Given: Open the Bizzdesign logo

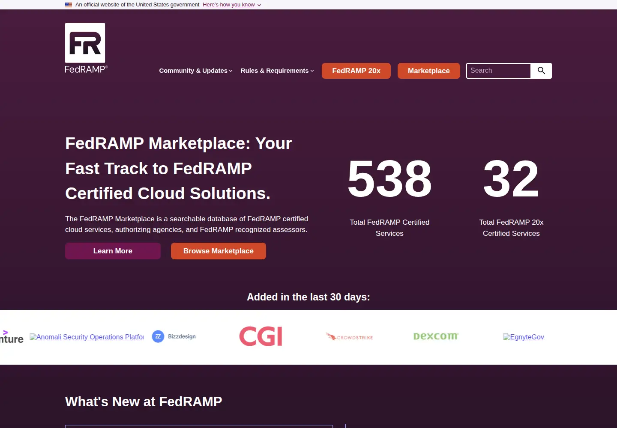Looking at the screenshot, I should pos(174,336).
